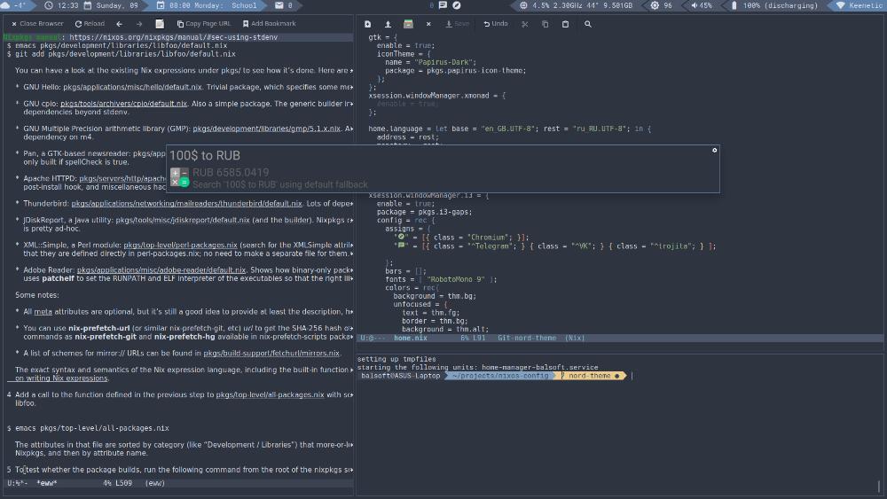Open fetchurl/mirrors.nix link

pos(271,353)
